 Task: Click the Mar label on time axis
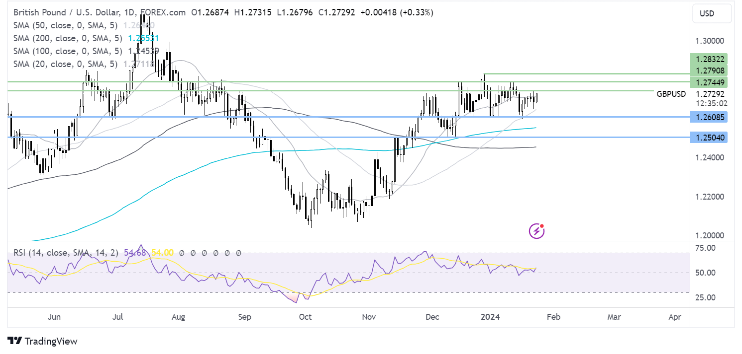tap(614, 317)
